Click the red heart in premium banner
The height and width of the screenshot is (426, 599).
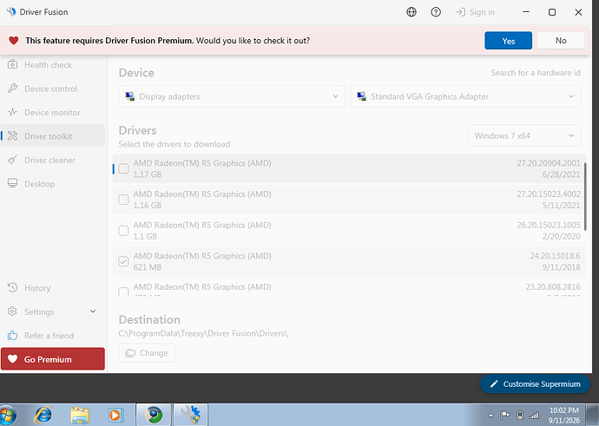14,41
